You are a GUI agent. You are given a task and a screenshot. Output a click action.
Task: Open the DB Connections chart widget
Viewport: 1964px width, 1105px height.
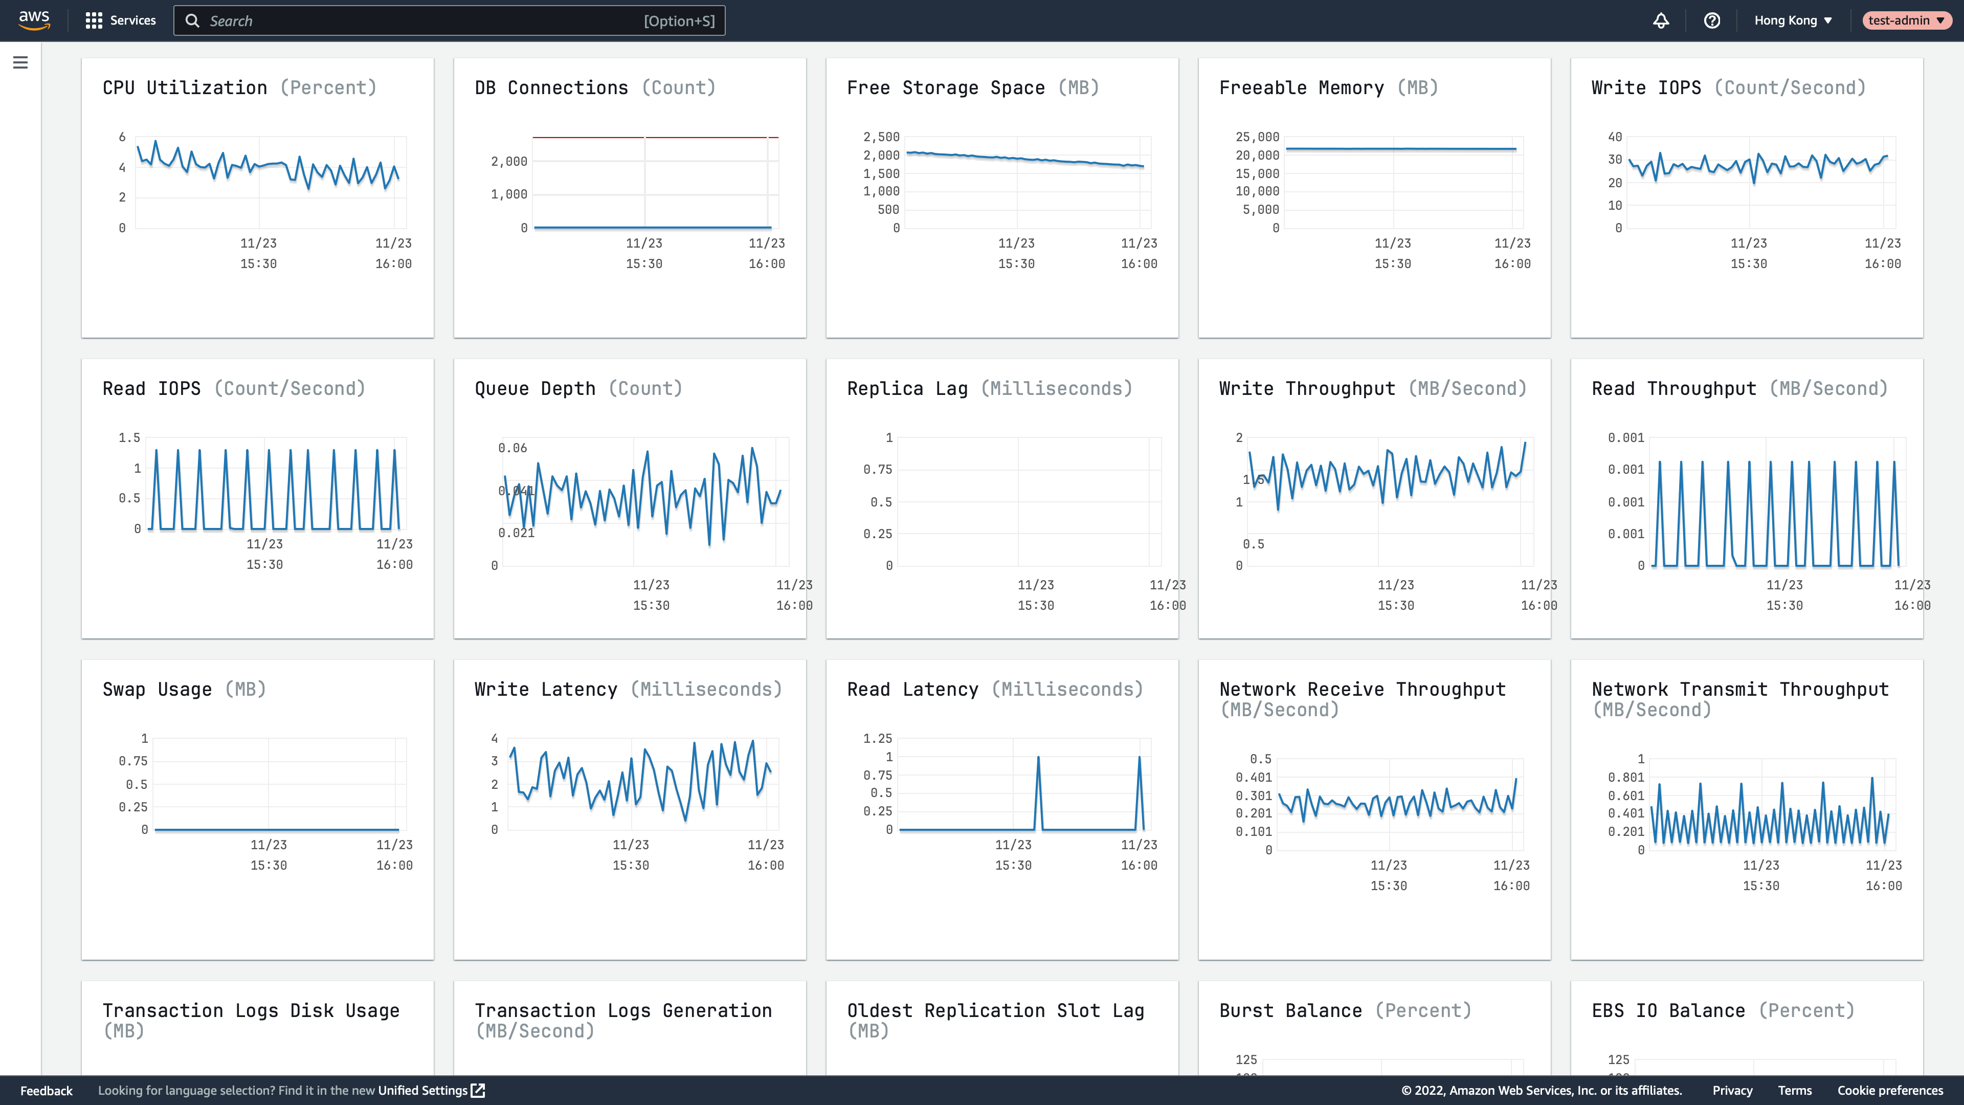630,198
